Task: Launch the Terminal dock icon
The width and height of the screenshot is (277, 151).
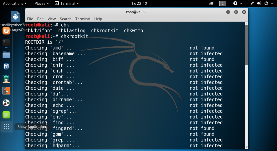Action: (6, 43)
